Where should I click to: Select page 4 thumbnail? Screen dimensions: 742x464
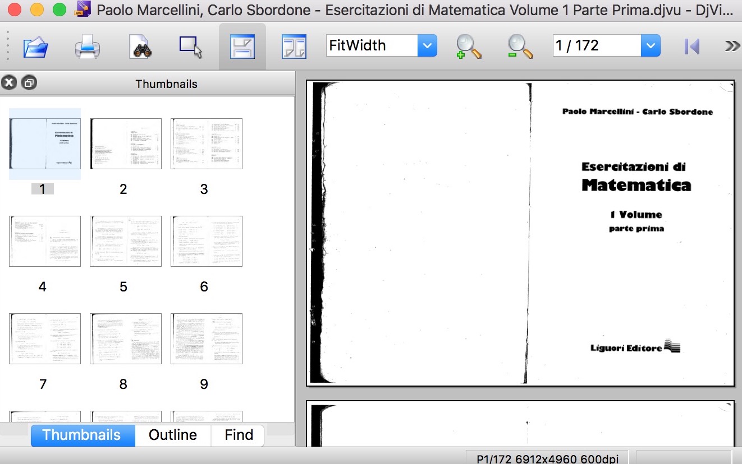(45, 242)
